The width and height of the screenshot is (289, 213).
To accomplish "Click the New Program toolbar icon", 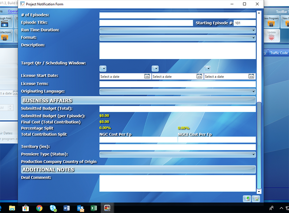I will pyautogui.click(x=271, y=22).
